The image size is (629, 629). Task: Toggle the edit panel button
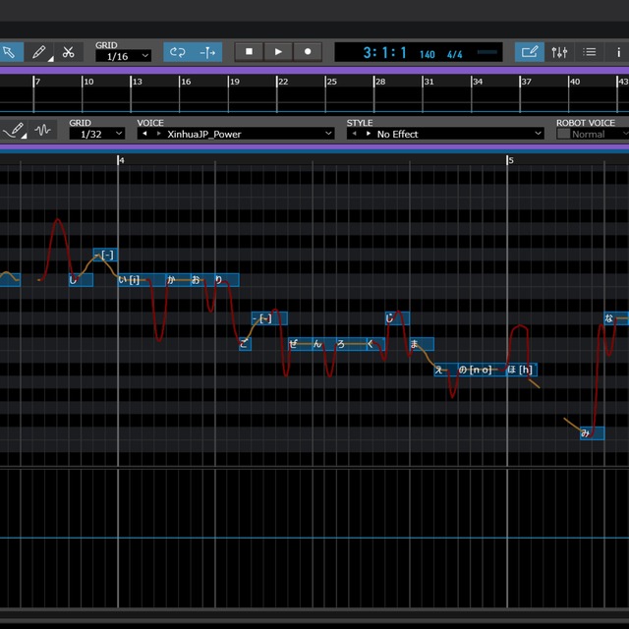[530, 52]
